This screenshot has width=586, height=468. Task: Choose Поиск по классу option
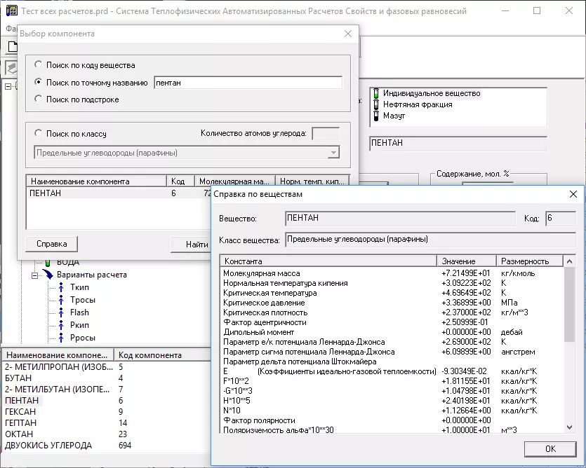click(x=39, y=134)
